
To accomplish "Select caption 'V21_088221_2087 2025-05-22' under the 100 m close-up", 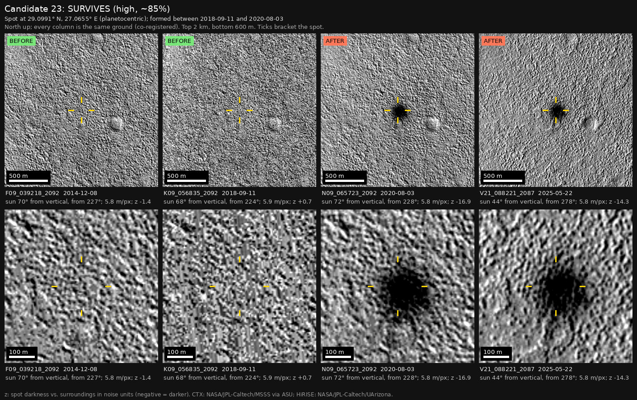I will pyautogui.click(x=526, y=369).
